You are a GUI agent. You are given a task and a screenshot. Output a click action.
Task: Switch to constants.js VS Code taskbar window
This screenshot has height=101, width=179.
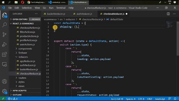click(x=57, y=2)
